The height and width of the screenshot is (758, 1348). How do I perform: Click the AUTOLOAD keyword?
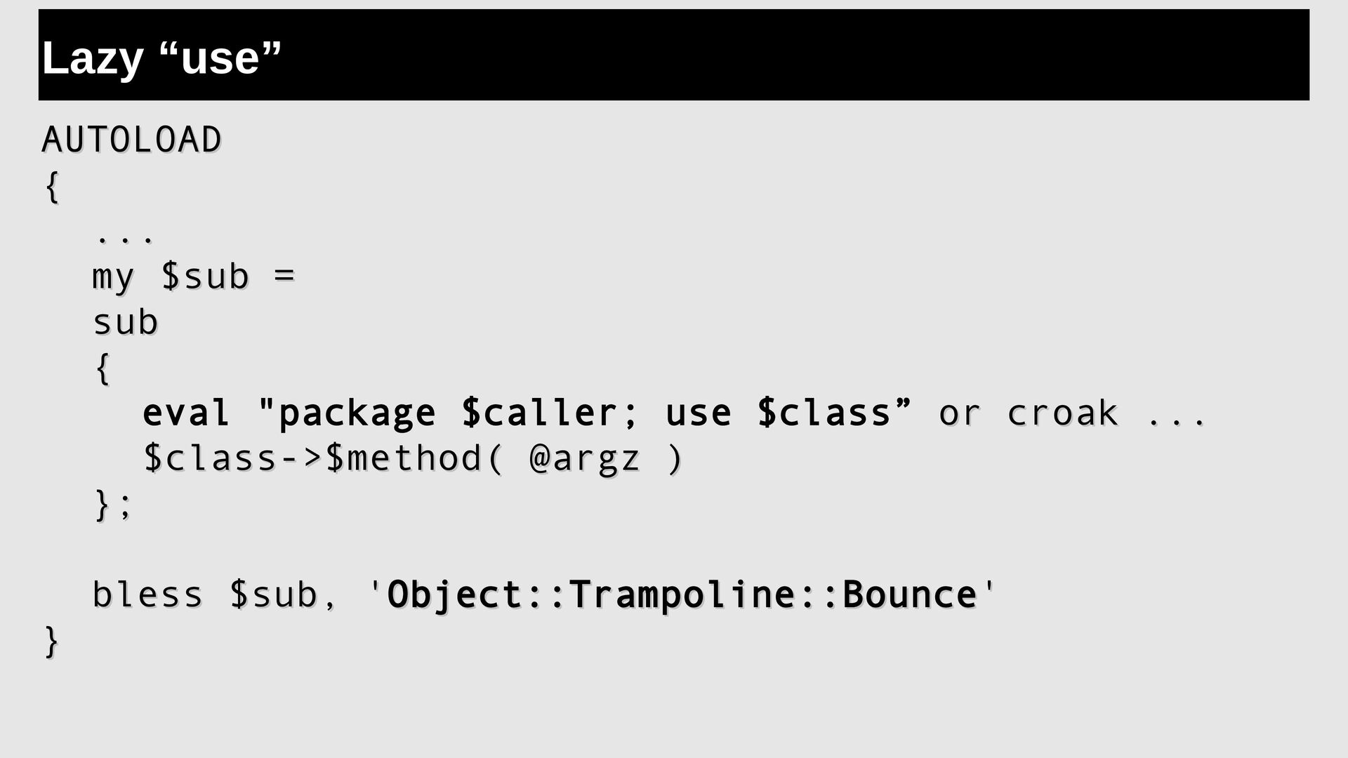click(x=132, y=140)
